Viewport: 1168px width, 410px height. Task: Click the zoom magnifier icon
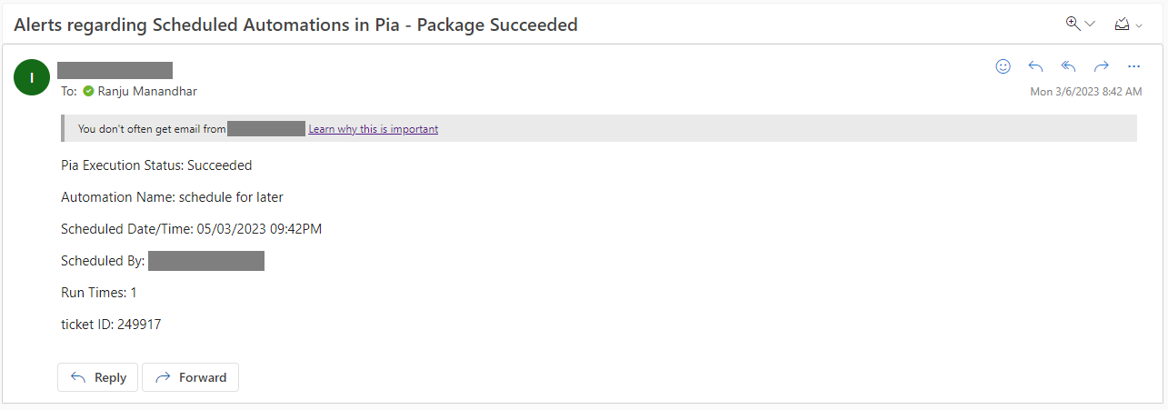[x=1073, y=24]
